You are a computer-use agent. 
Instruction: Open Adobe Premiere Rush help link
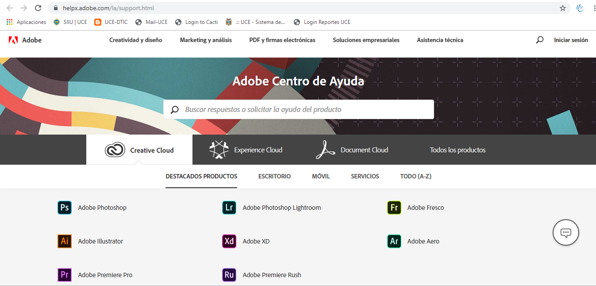[x=272, y=275]
